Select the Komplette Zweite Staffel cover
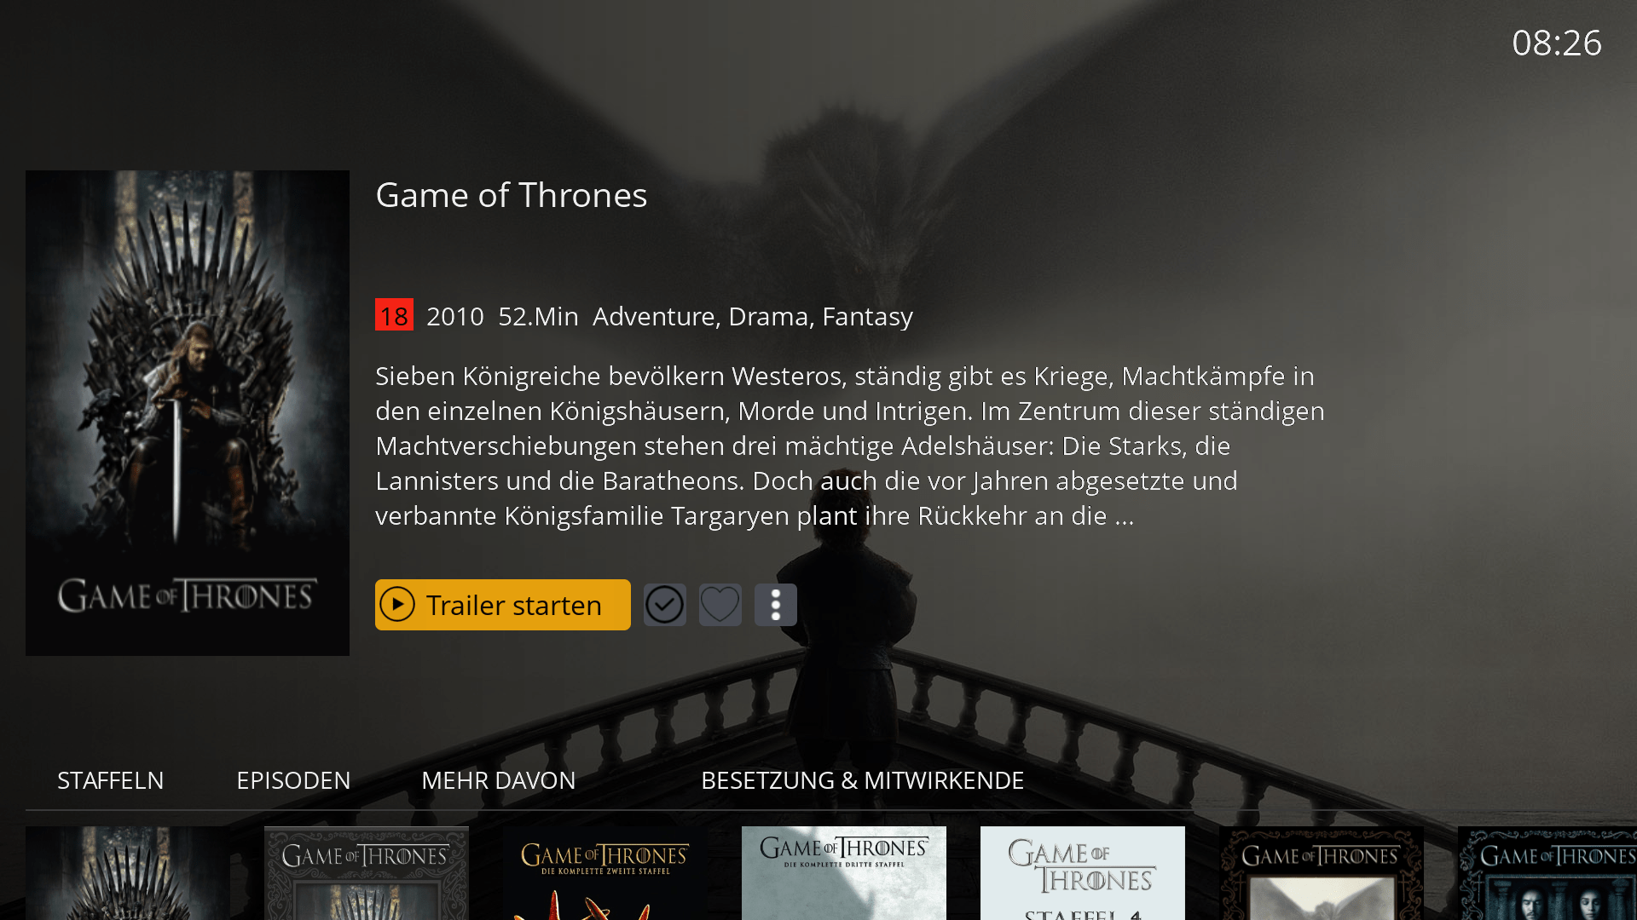The height and width of the screenshot is (920, 1637). point(605,873)
